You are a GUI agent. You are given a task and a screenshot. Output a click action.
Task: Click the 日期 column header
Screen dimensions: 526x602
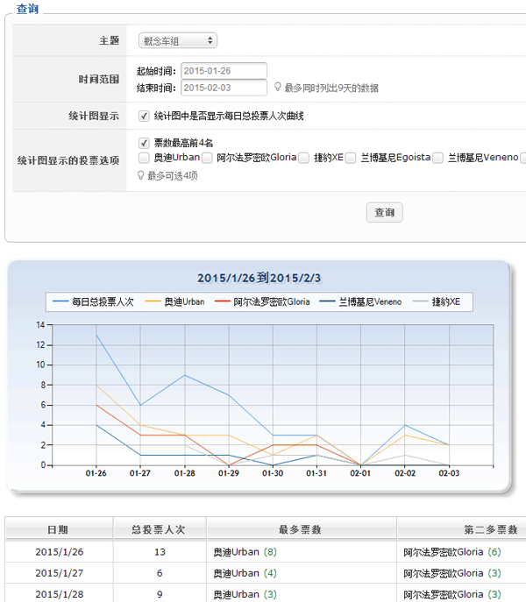click(x=59, y=529)
